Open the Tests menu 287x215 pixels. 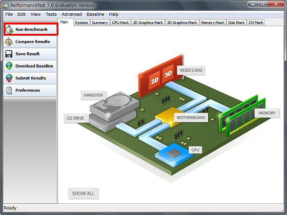(x=51, y=14)
